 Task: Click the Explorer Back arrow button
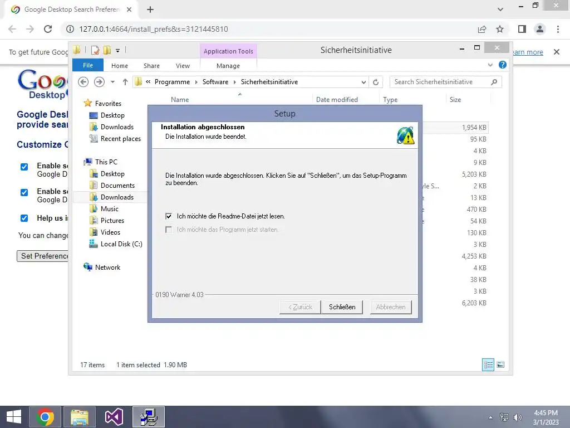click(x=83, y=82)
